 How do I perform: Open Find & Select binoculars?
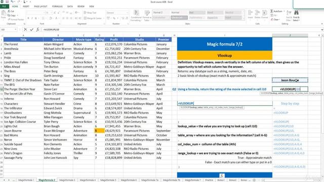tap(296, 16)
